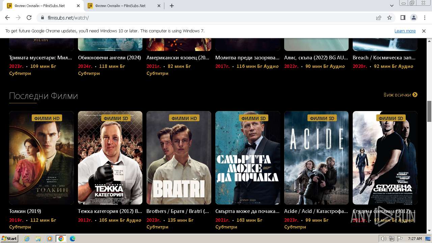
Task: Open Breach / Космическа зап... title link
Action: pos(384,58)
